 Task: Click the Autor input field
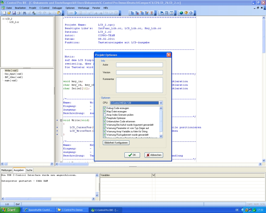[139, 65]
